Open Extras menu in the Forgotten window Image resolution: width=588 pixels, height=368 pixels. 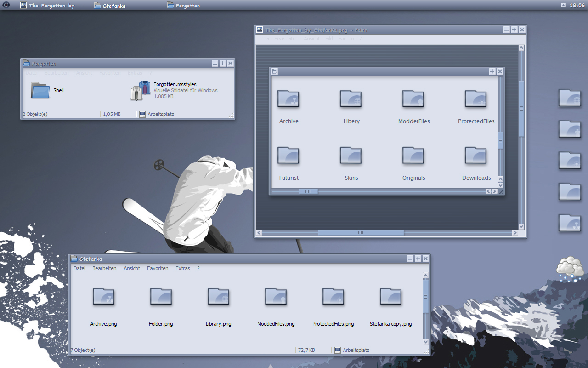[135, 73]
